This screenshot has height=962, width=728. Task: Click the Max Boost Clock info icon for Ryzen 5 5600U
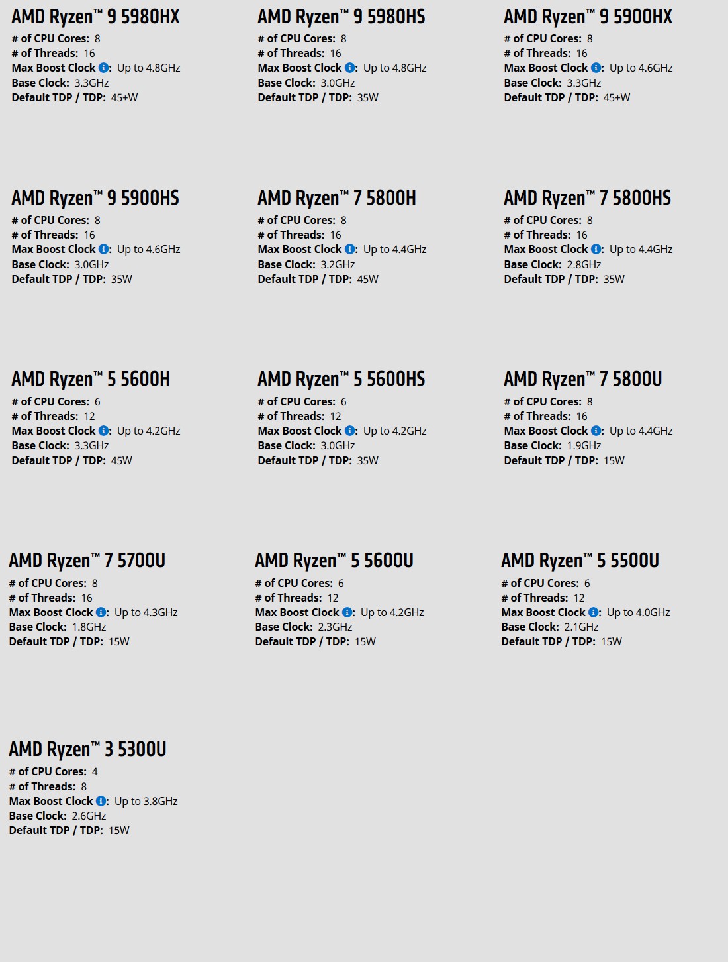pyautogui.click(x=347, y=612)
